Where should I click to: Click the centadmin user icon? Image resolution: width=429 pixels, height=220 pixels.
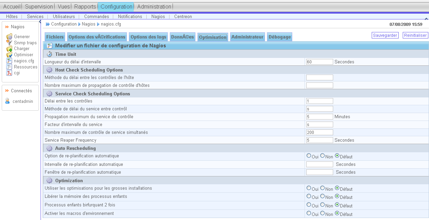[x=8, y=101]
